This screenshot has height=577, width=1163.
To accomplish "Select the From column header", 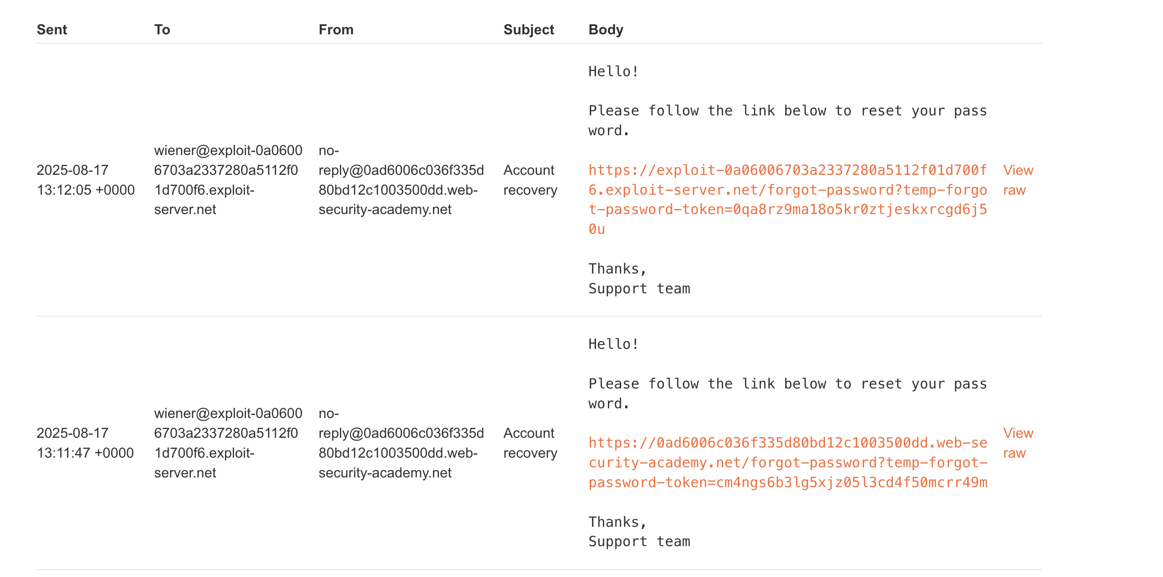I will pyautogui.click(x=336, y=30).
